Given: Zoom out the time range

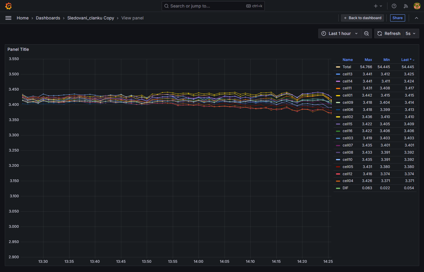Looking at the screenshot, I should click(367, 33).
